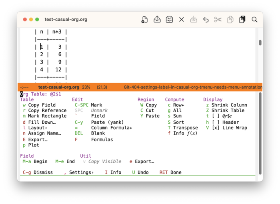This screenshot has height=204, width=280.
Task: Choose Assign Name… entry
Action: pyautogui.click(x=42, y=133)
